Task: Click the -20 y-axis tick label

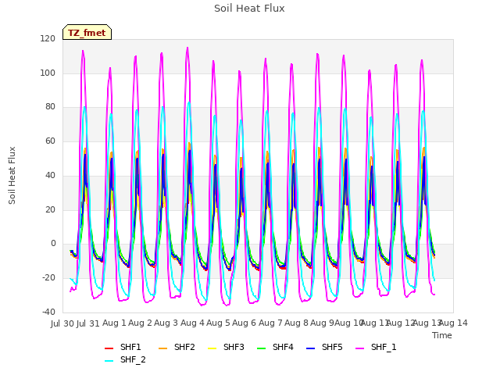Action: pyautogui.click(x=48, y=278)
